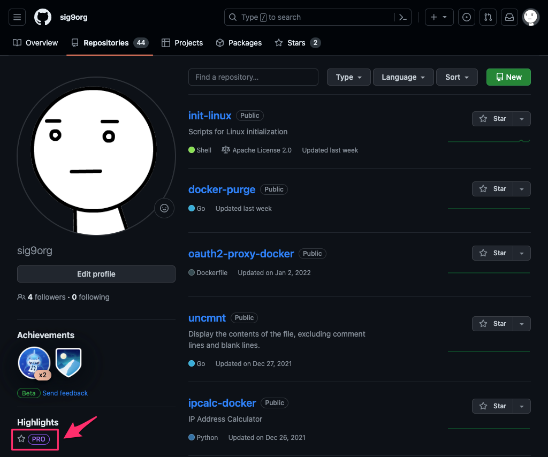Screen dimensions: 548x457
Task: Click the Dockerfile language label
Action: tap(208, 272)
